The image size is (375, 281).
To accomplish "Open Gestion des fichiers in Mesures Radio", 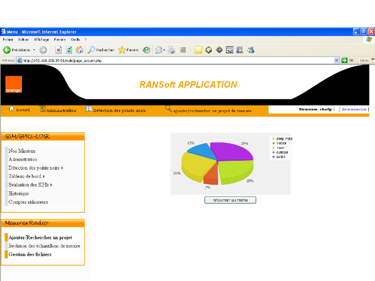I will (30, 255).
